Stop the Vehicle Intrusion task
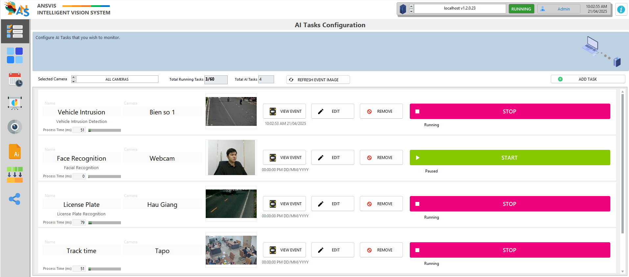The height and width of the screenshot is (277, 629). click(510, 111)
